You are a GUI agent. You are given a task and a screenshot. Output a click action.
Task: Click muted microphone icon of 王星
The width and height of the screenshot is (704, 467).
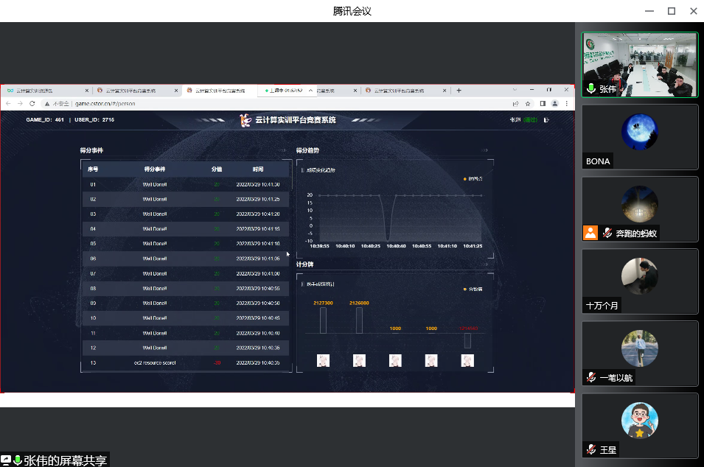click(590, 449)
